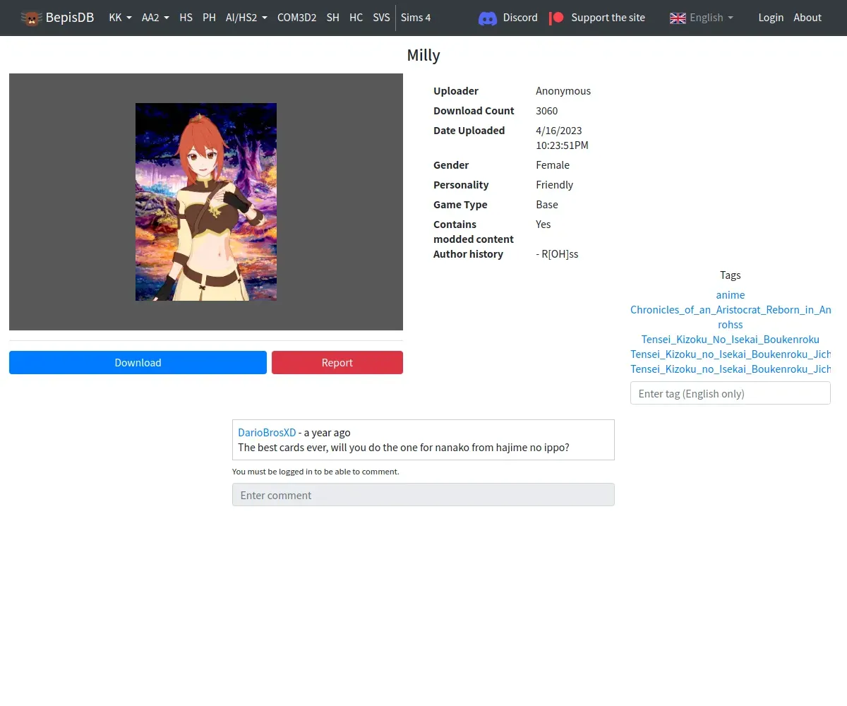Click the blue Download button
This screenshot has height=706, width=847.
[x=138, y=363]
